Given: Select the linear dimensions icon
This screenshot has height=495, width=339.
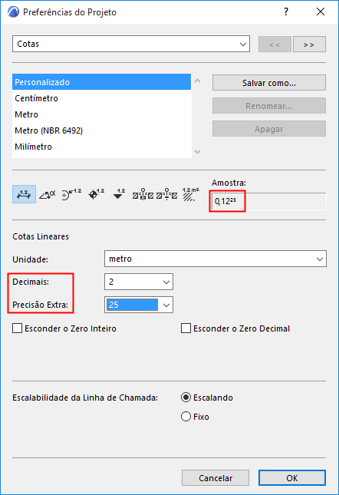Looking at the screenshot, I should pos(24,194).
